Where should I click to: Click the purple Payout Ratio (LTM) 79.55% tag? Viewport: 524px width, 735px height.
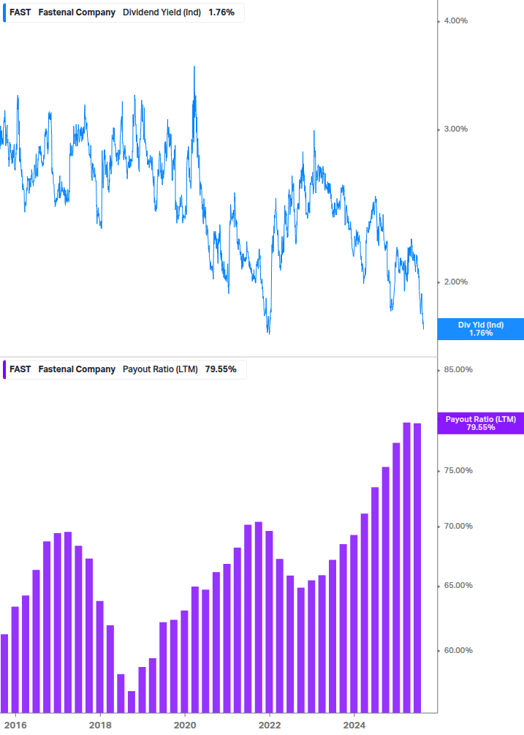[x=480, y=423]
